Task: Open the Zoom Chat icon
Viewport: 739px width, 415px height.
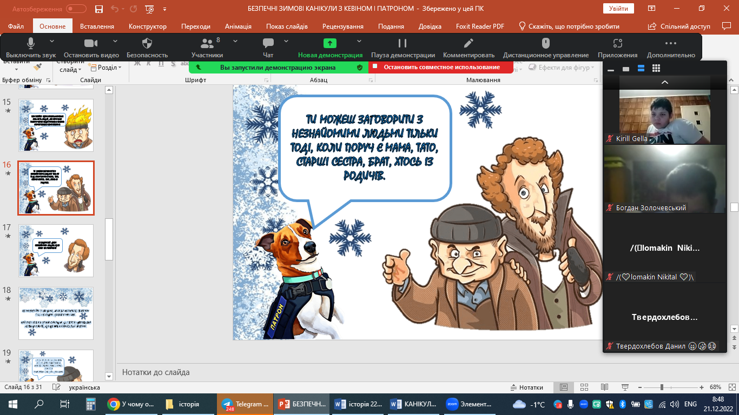Action: point(268,44)
